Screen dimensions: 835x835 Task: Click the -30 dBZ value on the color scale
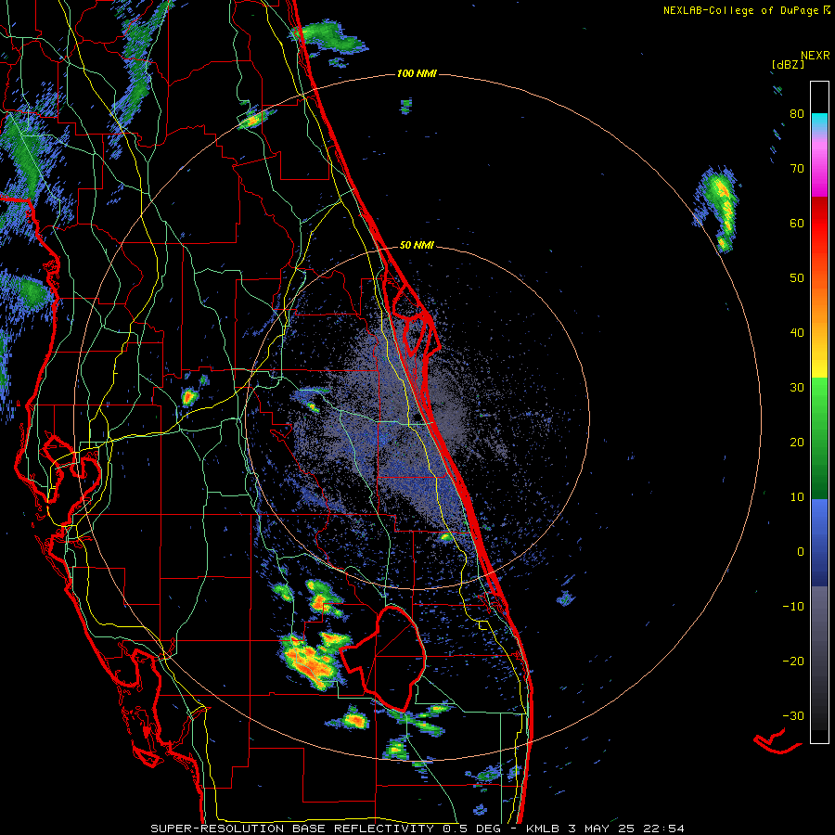pyautogui.click(x=793, y=715)
